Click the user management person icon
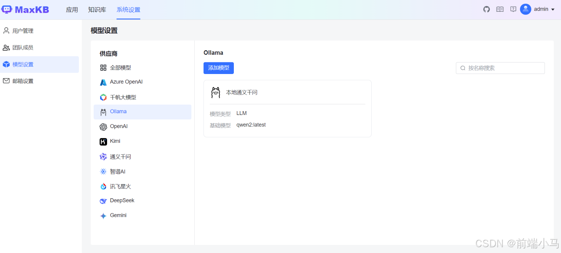This screenshot has width=561, height=253. (x=6, y=31)
